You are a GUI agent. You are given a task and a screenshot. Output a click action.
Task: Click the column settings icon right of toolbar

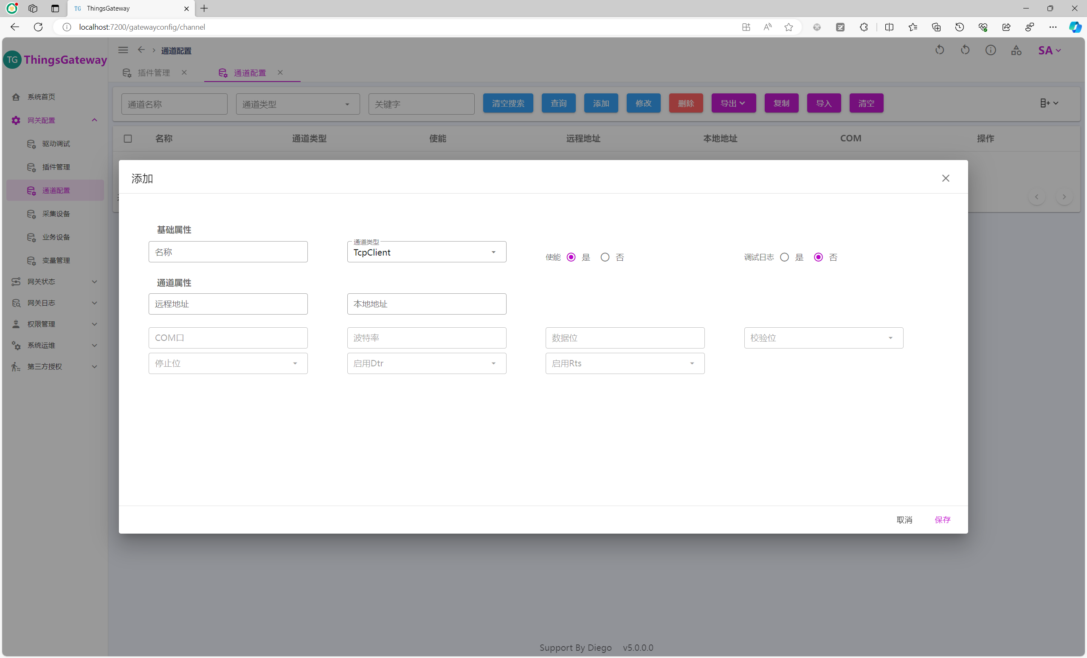click(x=1049, y=103)
